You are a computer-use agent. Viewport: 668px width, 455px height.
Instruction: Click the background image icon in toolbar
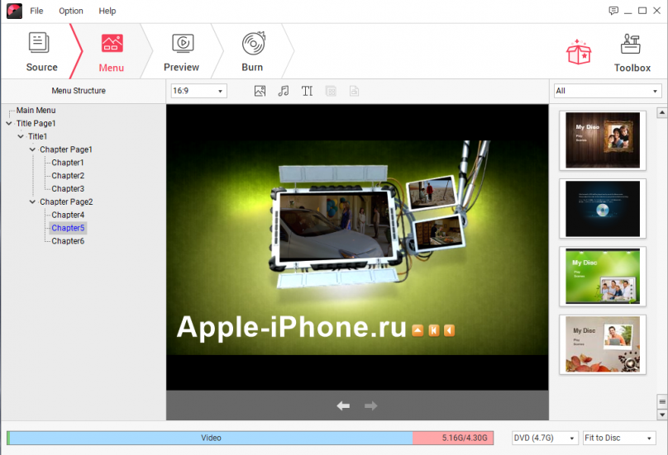click(260, 91)
